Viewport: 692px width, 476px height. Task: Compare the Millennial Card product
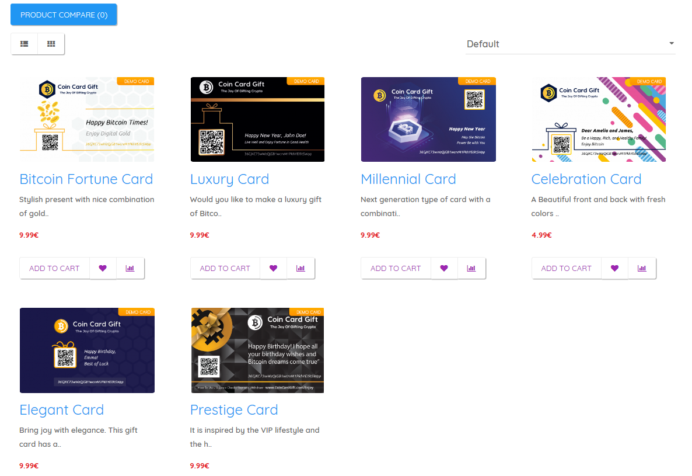[471, 268]
